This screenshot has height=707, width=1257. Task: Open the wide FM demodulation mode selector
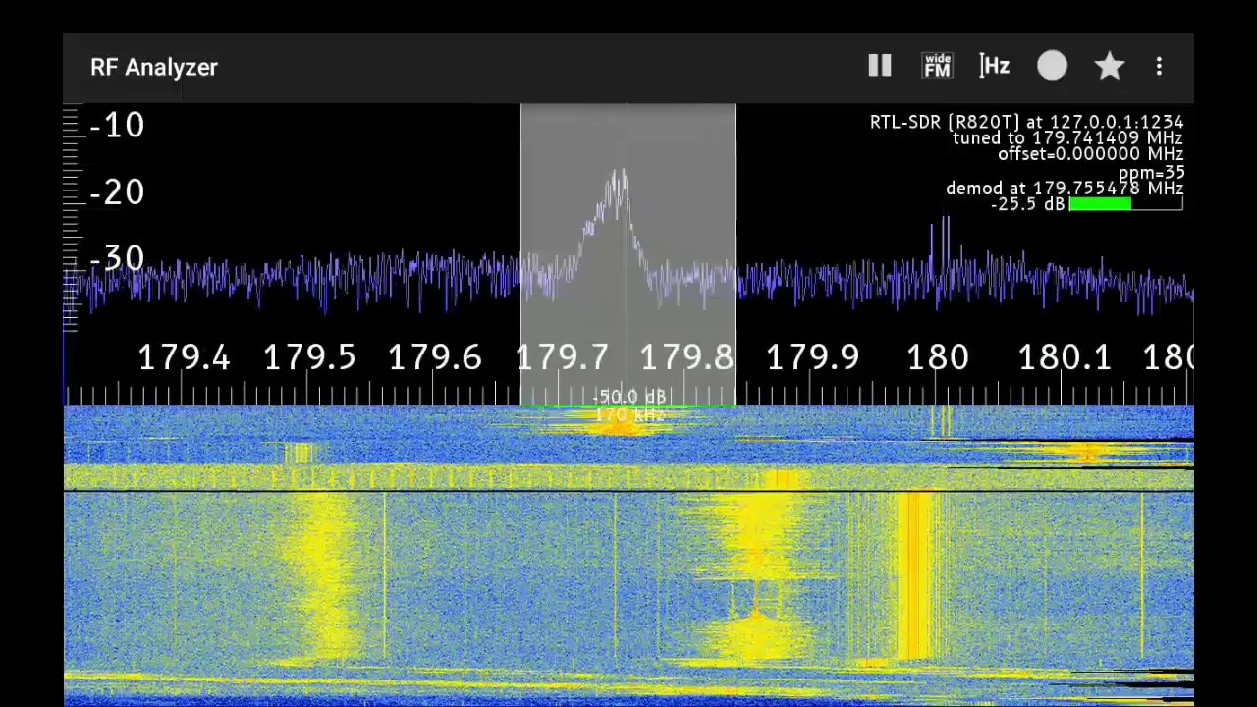938,66
